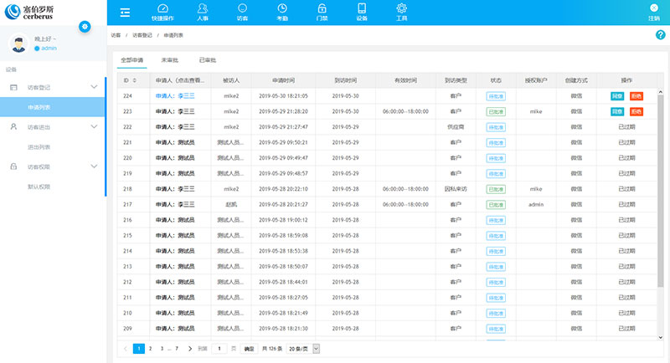The width and height of the screenshot is (670, 363).
Task: Open 快捷操作 quick operations in top bar
Action: click(163, 12)
